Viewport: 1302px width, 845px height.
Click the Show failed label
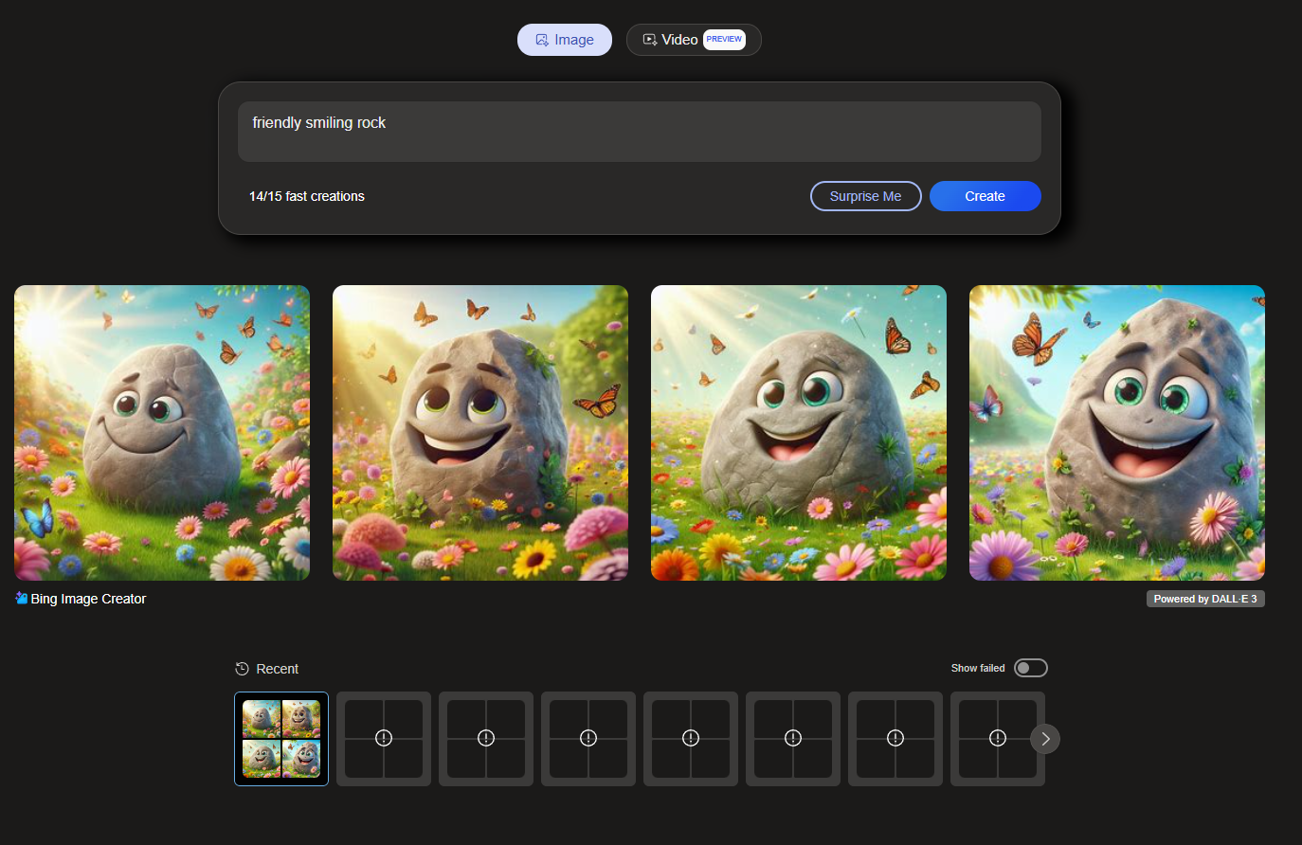[x=978, y=668]
